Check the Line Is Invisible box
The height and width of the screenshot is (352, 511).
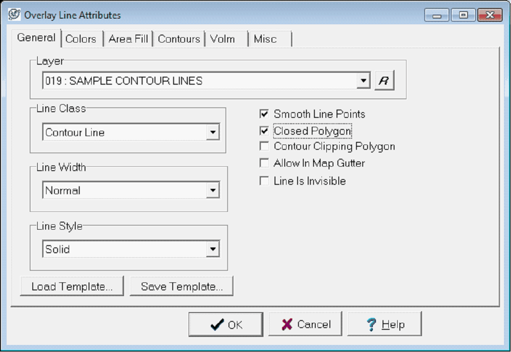[264, 181]
